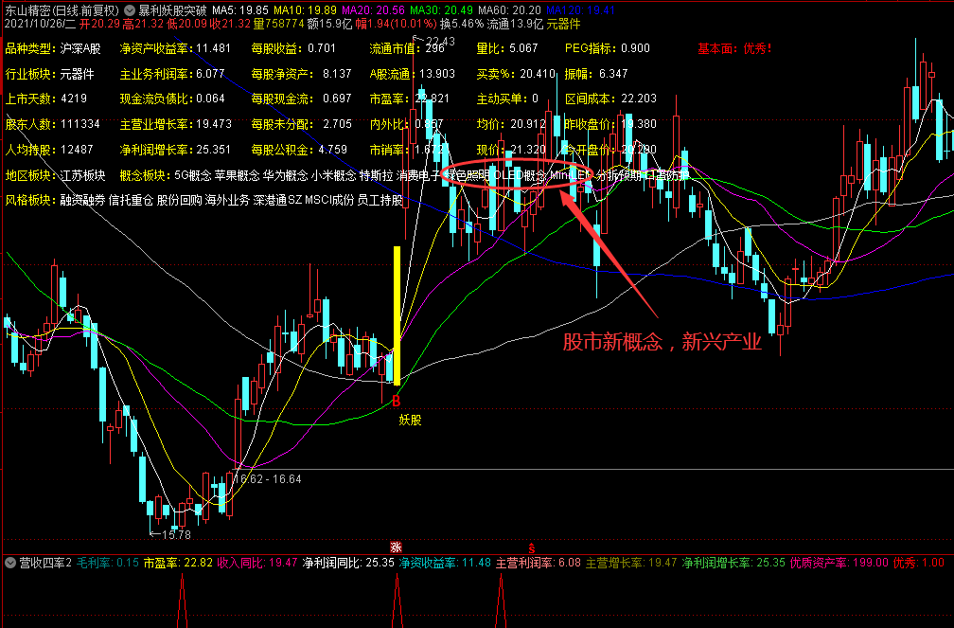Click 振幅: 6.347
Screen dimensions: 954x628
[x=596, y=74]
